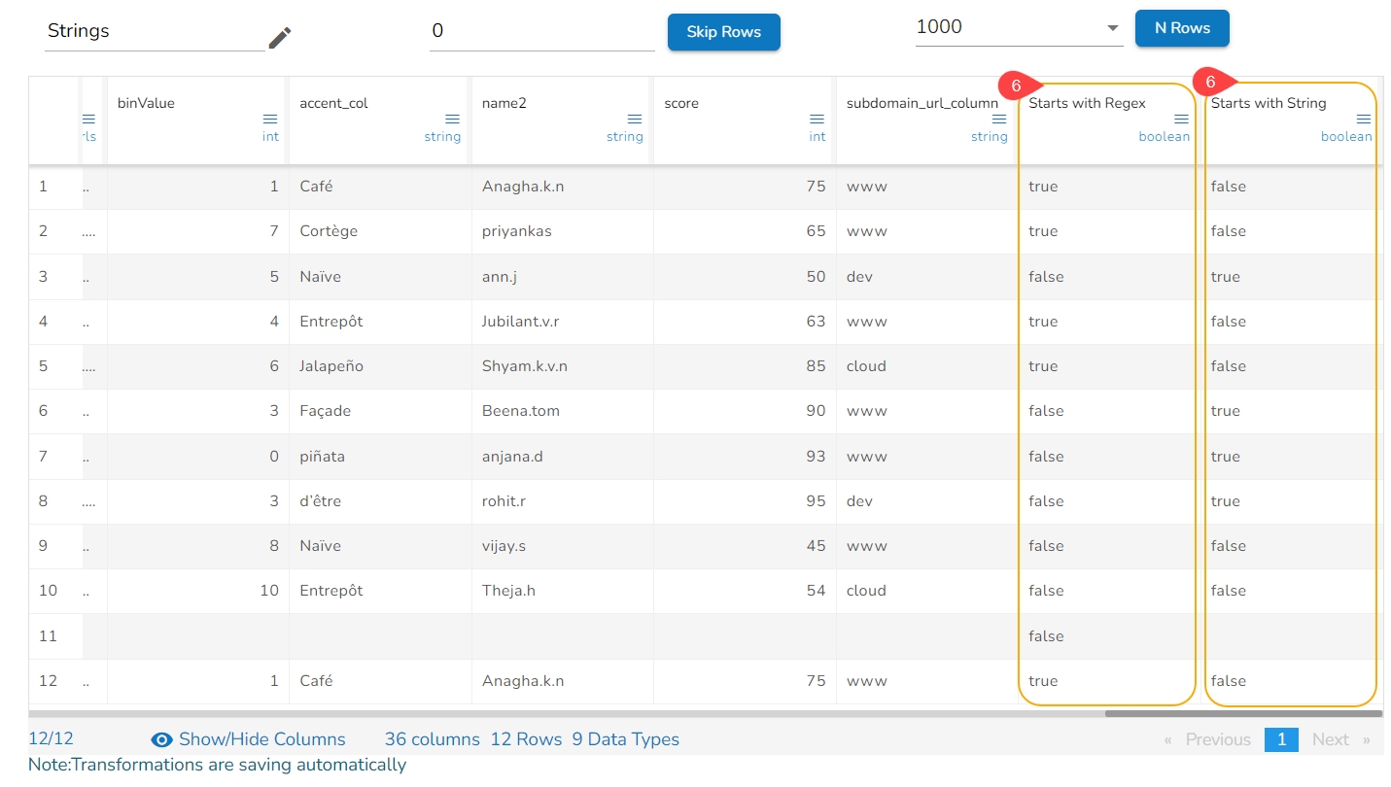Open the subdomain_url_column menu icon
This screenshot has width=1391, height=787.
998,120
